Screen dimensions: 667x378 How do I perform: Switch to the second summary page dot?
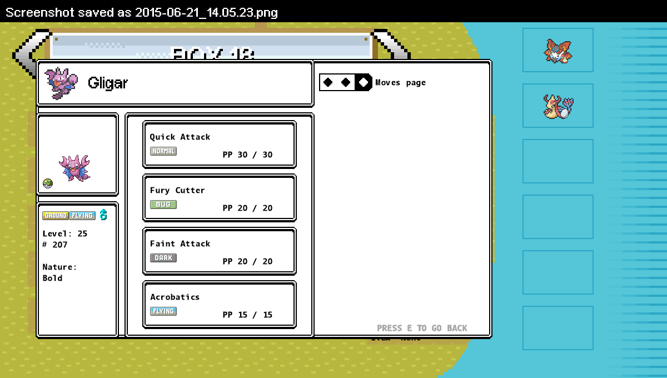click(x=346, y=82)
